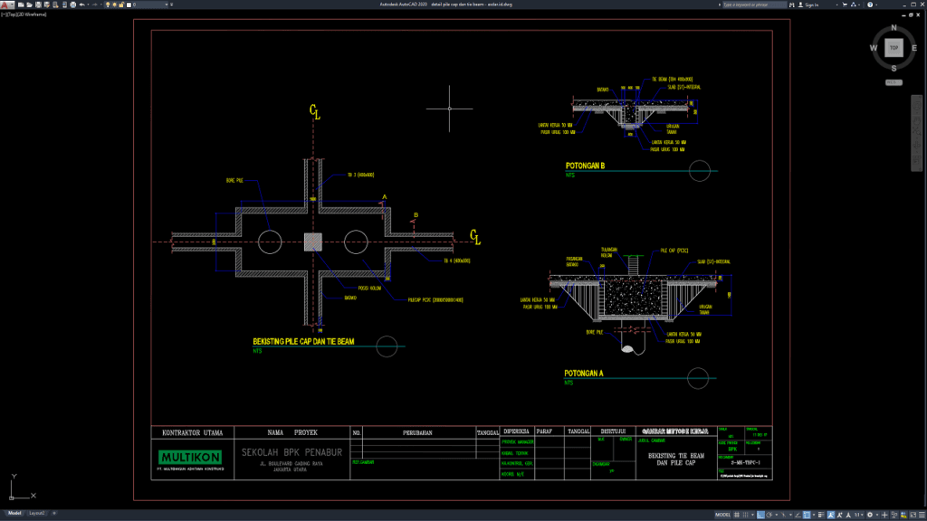Open the status bar Customization hamburger icon
Viewport: 927px width, 521px height.
[921, 515]
